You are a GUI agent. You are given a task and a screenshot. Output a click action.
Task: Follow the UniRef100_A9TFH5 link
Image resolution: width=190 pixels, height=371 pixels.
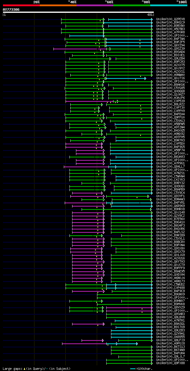click(170, 137)
